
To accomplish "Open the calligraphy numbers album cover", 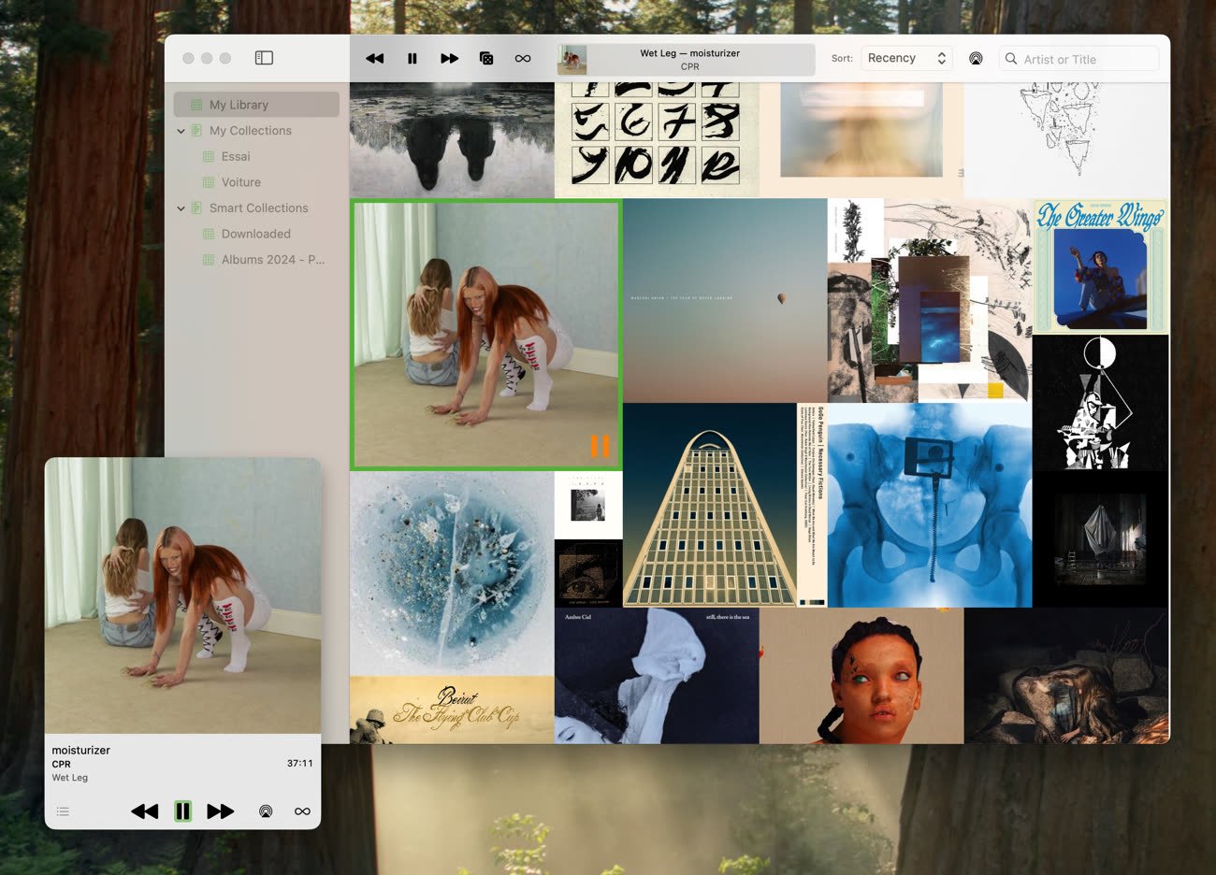I will (x=657, y=140).
